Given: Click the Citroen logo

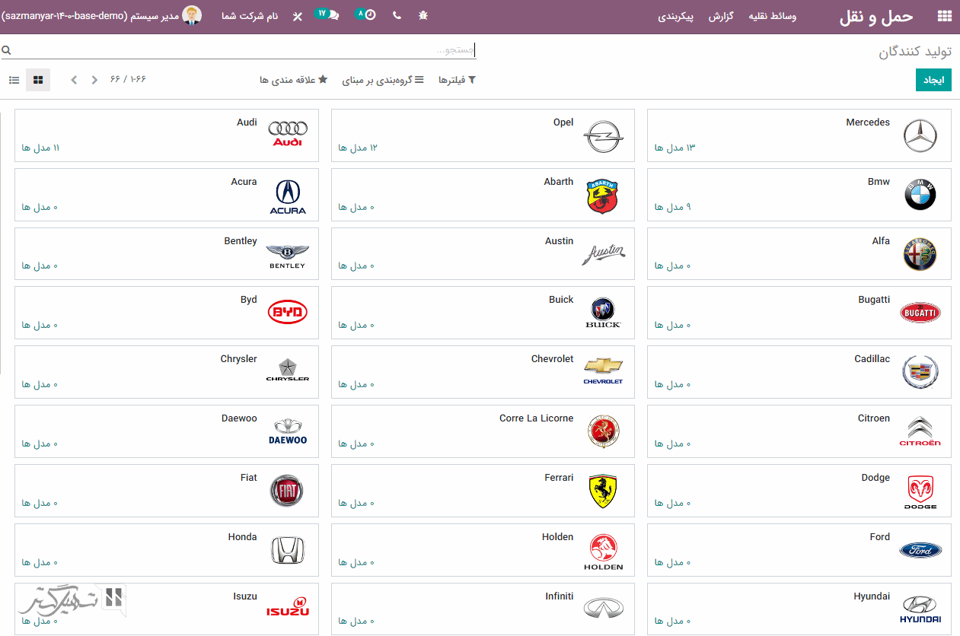Looking at the screenshot, I should (x=920, y=431).
